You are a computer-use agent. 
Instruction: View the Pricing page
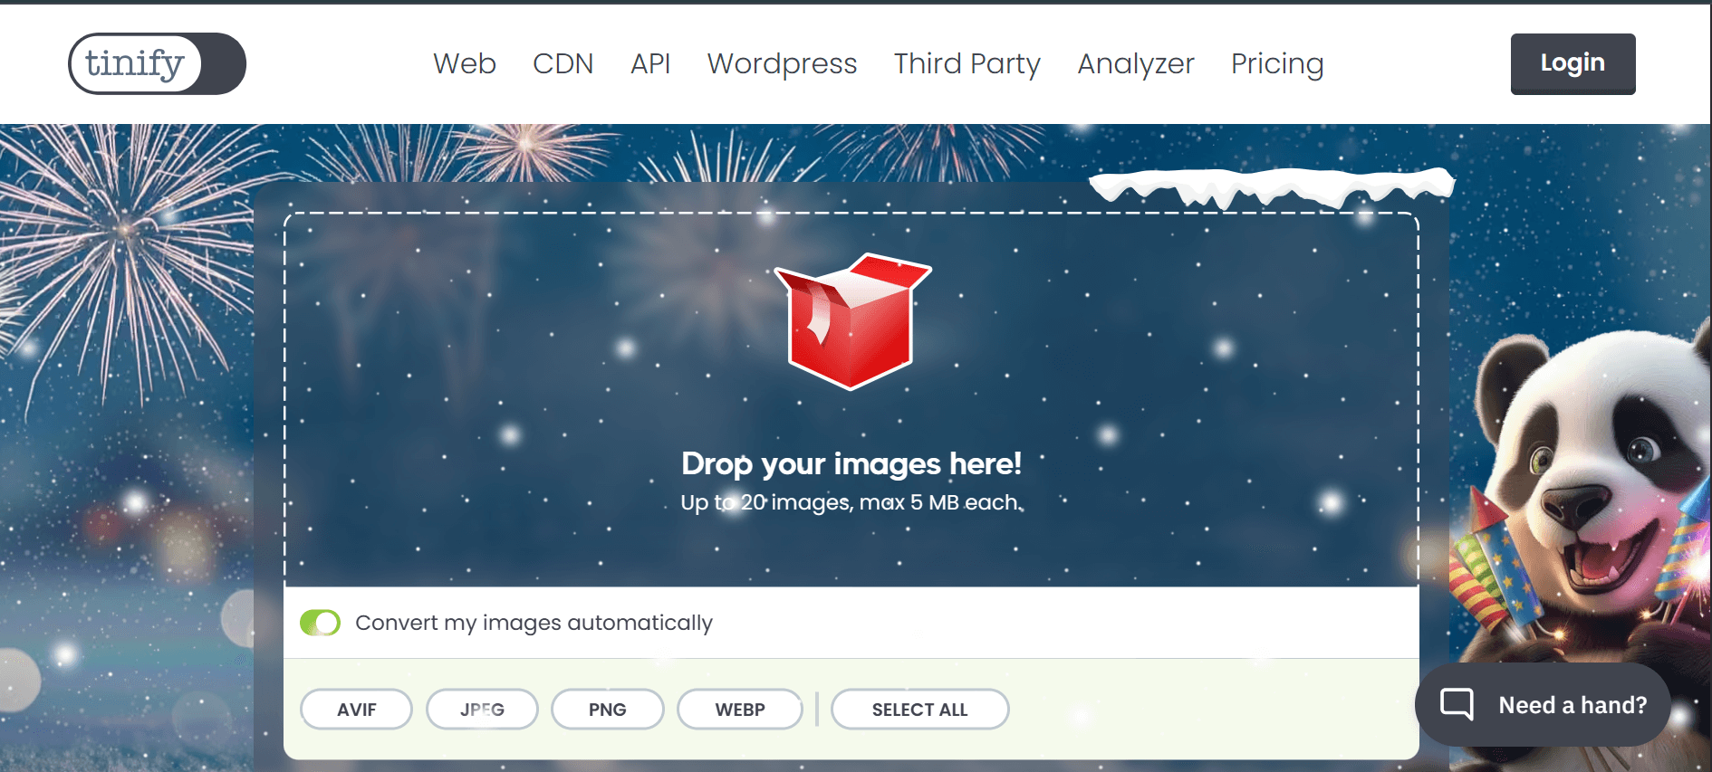[1276, 63]
